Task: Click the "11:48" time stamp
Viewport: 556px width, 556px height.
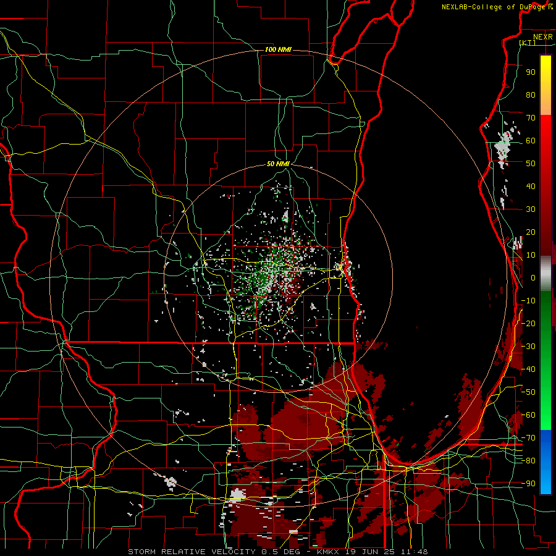Action: tap(415, 552)
